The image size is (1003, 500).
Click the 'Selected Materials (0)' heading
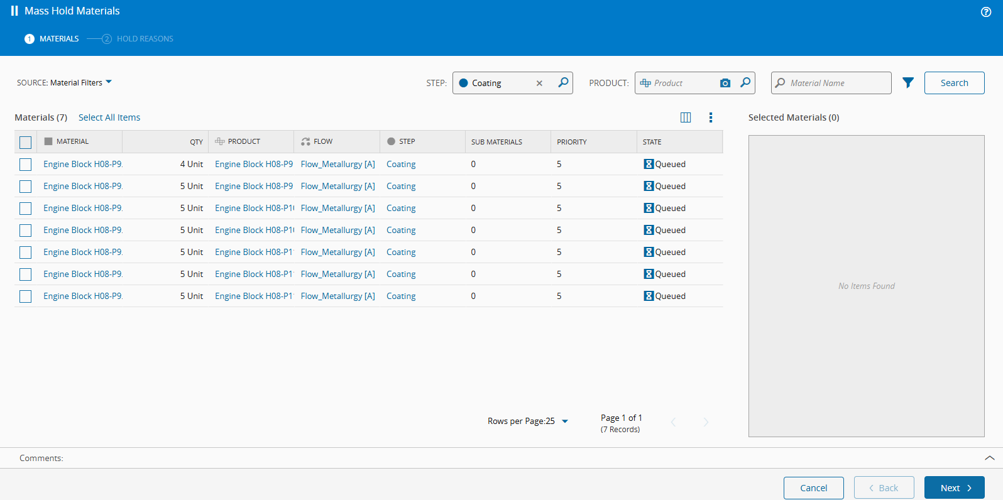pyautogui.click(x=794, y=117)
